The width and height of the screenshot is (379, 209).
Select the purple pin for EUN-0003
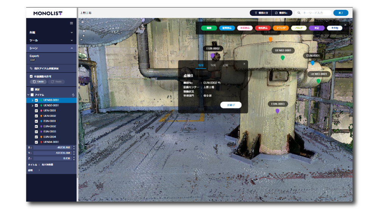pos(277,111)
